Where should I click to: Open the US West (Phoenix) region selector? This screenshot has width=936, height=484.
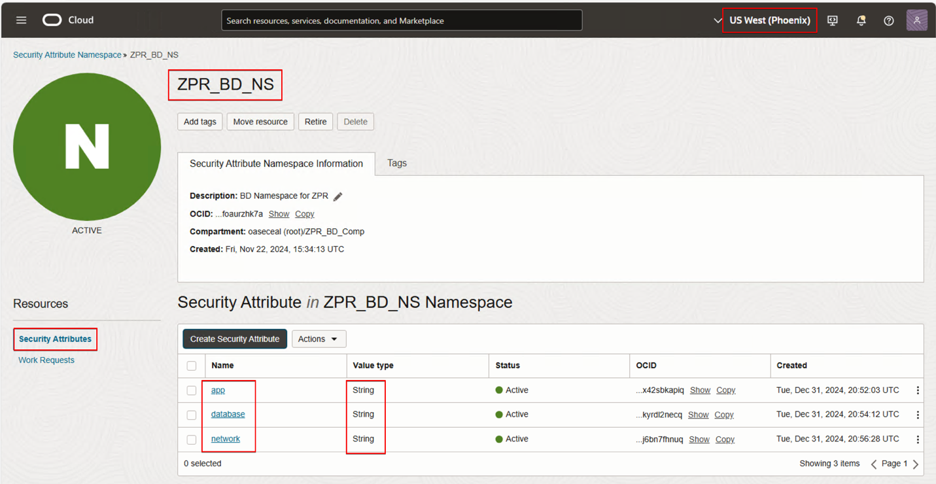769,20
